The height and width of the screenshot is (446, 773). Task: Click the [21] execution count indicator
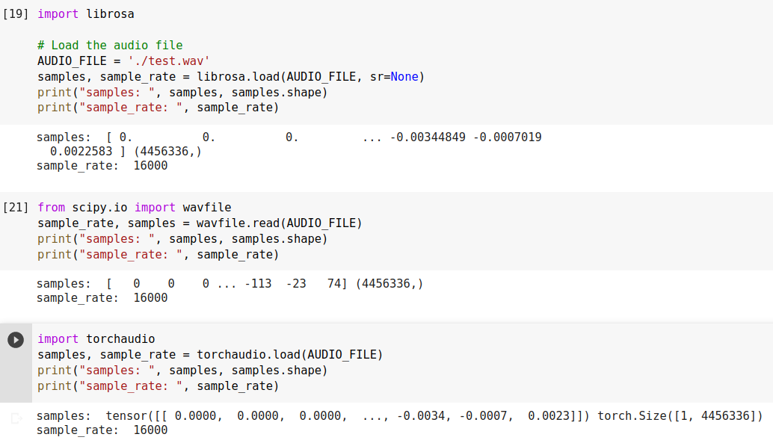click(16, 208)
